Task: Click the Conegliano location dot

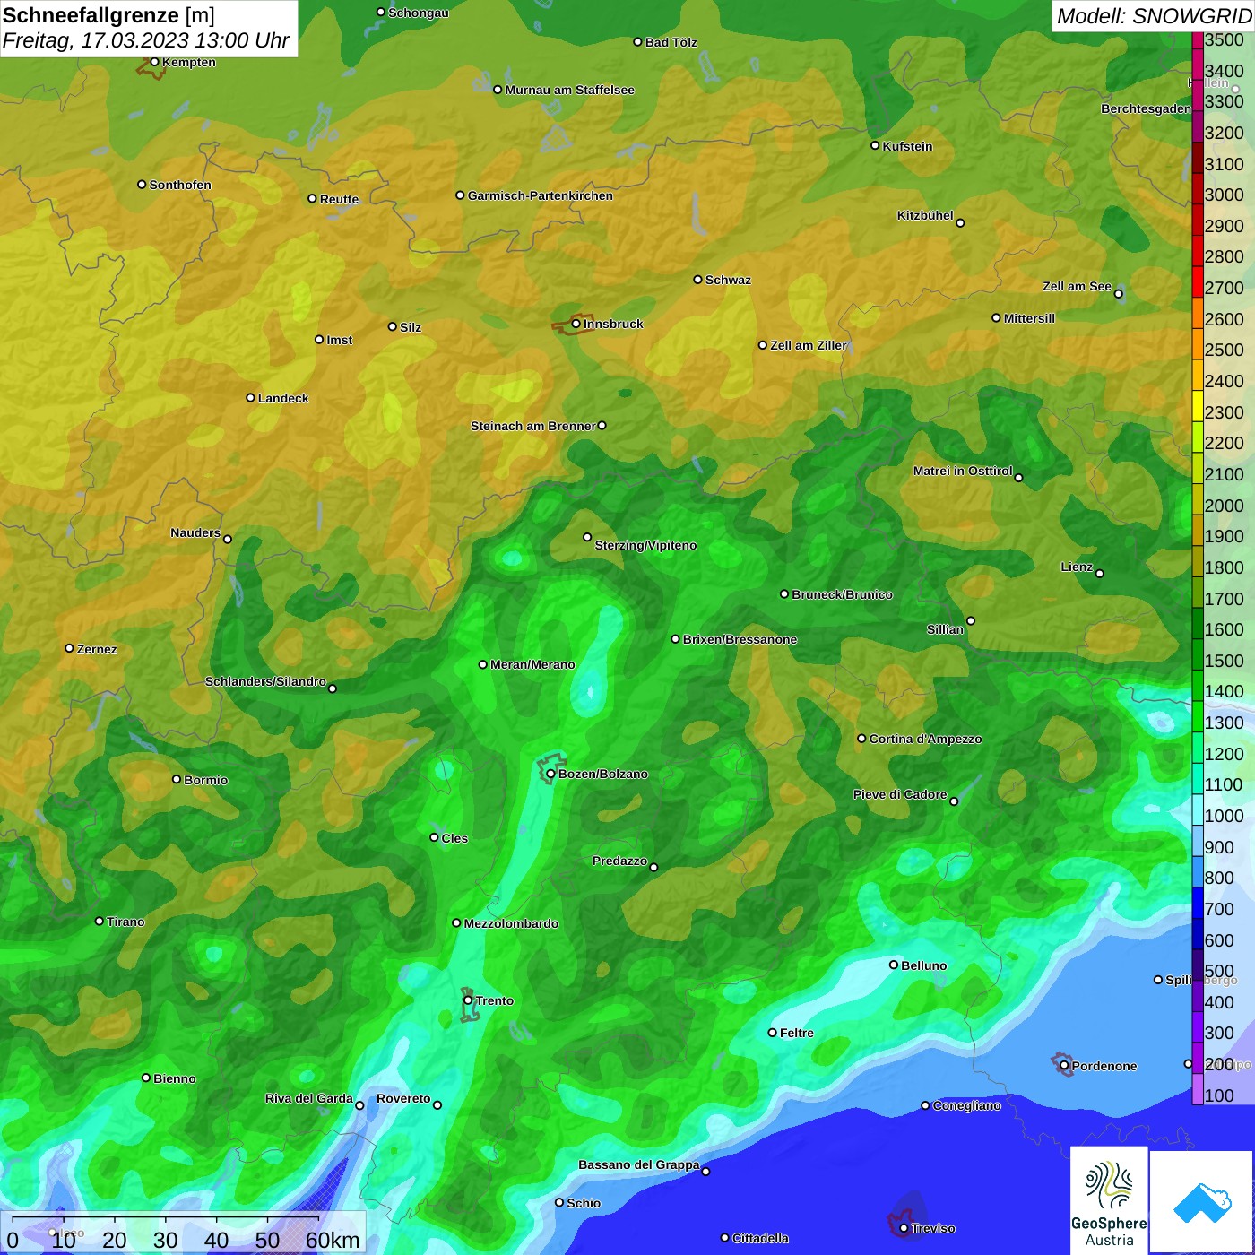Action: click(x=925, y=1105)
